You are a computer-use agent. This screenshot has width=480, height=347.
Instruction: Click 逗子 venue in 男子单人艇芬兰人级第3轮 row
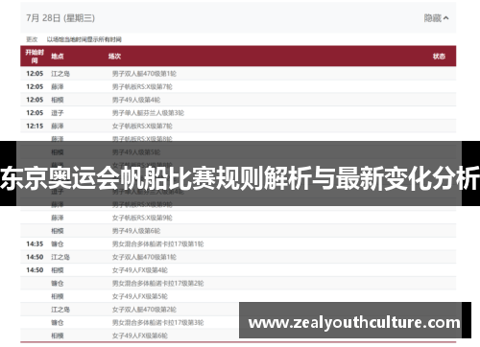click(x=58, y=113)
